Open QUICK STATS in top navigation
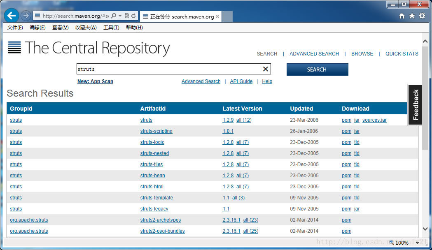Image resolution: width=432 pixels, height=250 pixels. pyautogui.click(x=402, y=54)
